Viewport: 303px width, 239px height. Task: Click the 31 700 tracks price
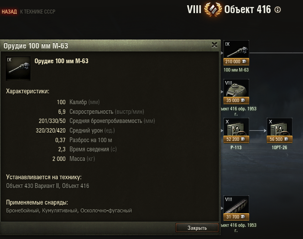tap(236, 217)
